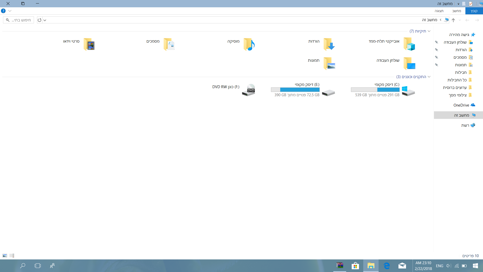Open the קובץ ribbon tab
The height and width of the screenshot is (272, 483).
point(474,11)
